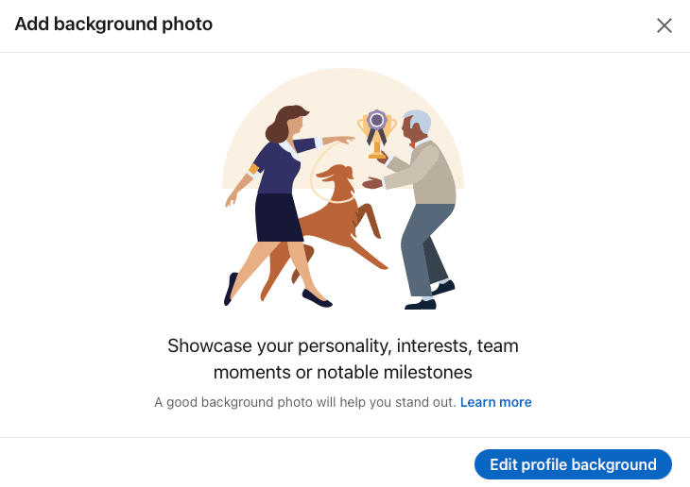Click the orange armband on woman's arm
Screen dimensions: 690x487
(x=254, y=170)
